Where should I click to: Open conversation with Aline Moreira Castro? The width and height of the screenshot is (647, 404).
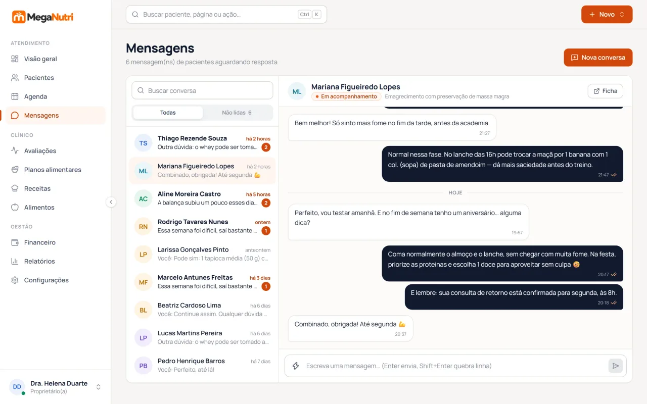pos(202,198)
